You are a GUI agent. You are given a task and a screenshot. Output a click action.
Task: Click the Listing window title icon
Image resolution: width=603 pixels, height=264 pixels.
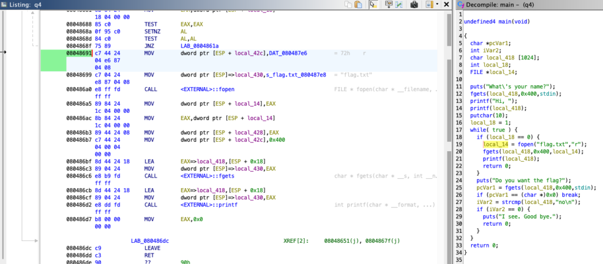click(x=5, y=5)
